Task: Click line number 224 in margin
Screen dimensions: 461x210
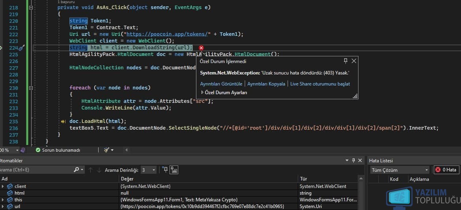Action: pos(13,48)
